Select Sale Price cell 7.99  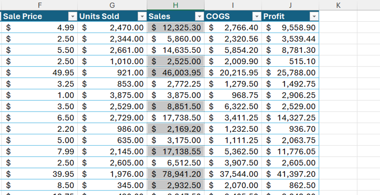(40, 151)
